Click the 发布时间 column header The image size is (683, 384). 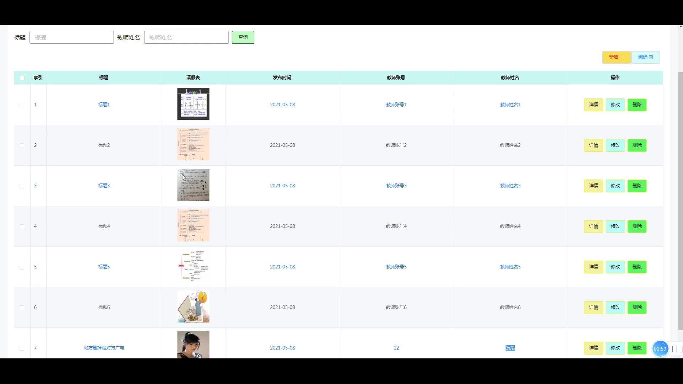282,78
